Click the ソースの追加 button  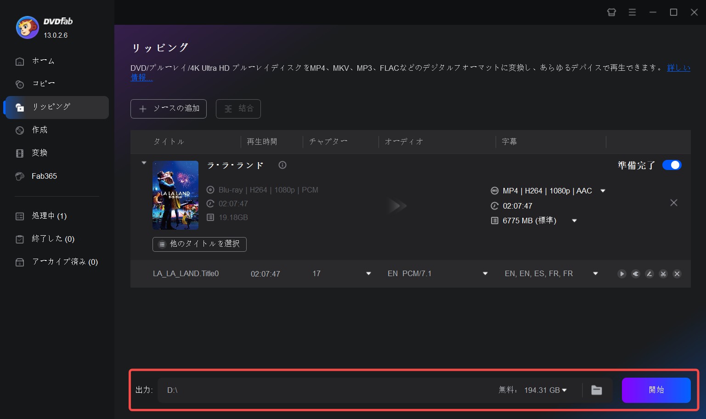coord(169,109)
